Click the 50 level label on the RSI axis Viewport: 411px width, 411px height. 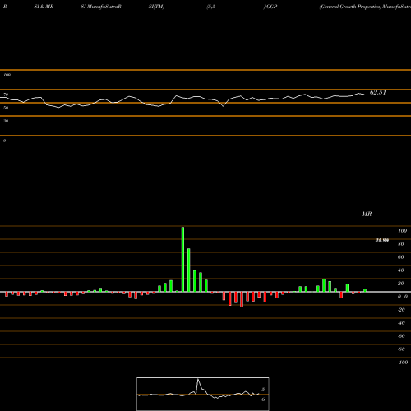[6, 108]
